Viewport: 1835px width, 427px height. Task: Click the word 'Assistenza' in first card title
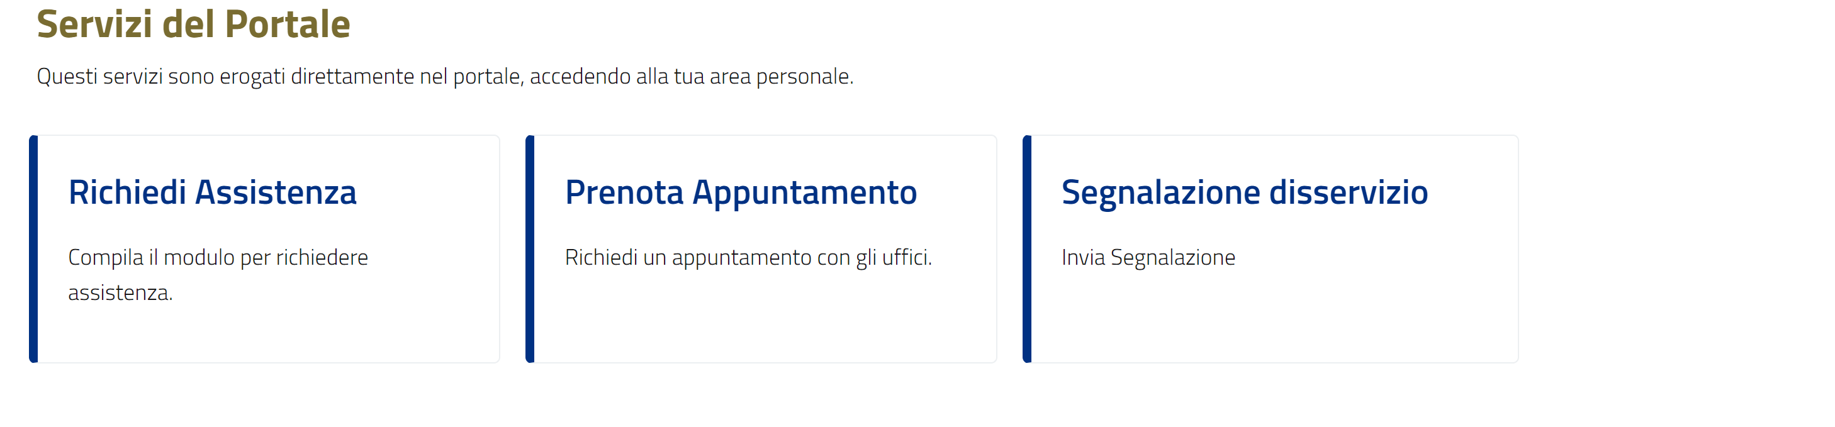coord(276,193)
